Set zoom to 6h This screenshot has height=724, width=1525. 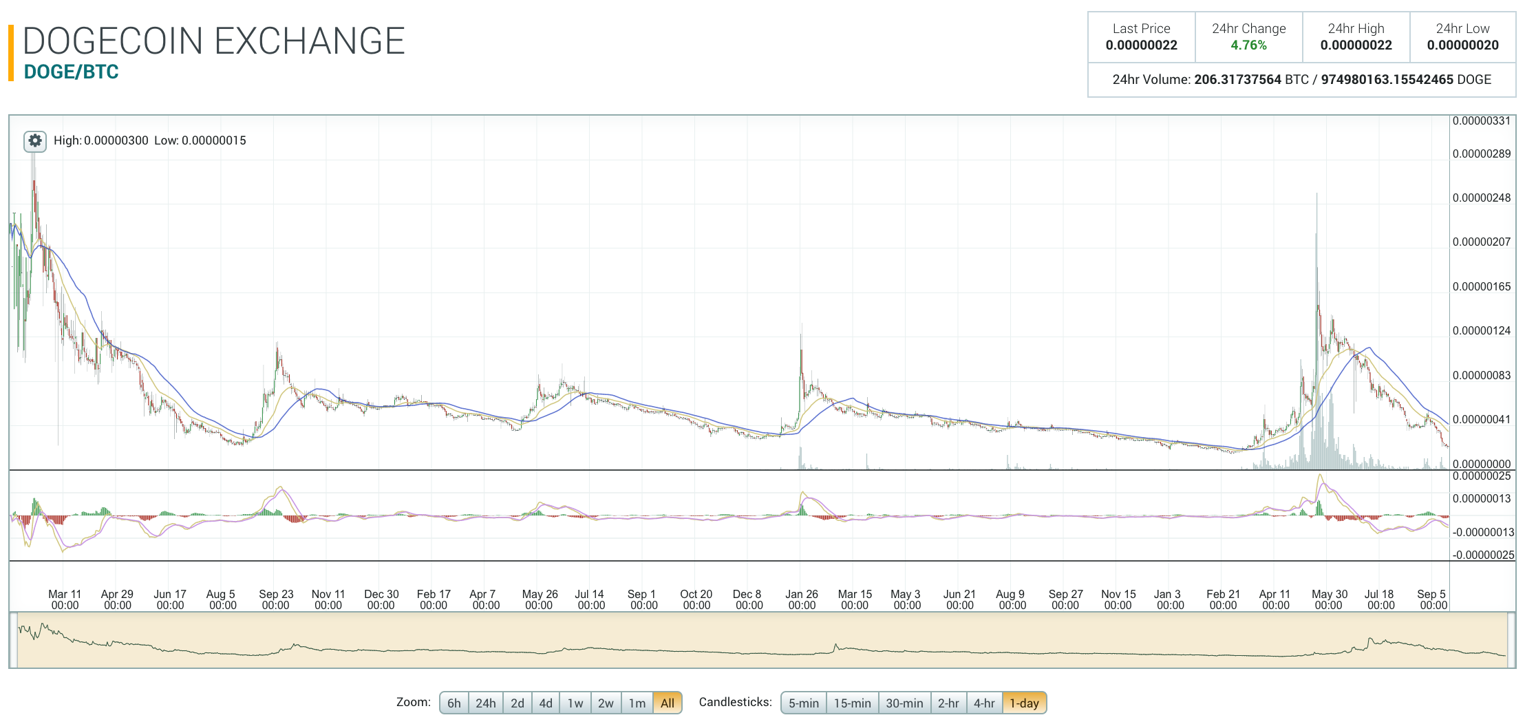pyautogui.click(x=454, y=703)
